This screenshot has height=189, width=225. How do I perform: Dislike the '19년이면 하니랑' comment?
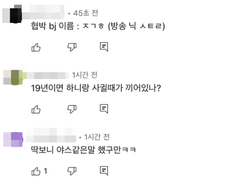(71, 109)
